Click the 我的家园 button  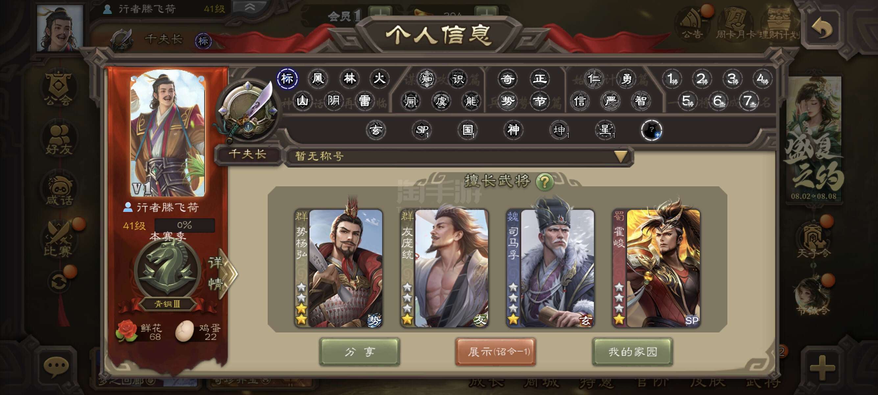pyautogui.click(x=632, y=352)
